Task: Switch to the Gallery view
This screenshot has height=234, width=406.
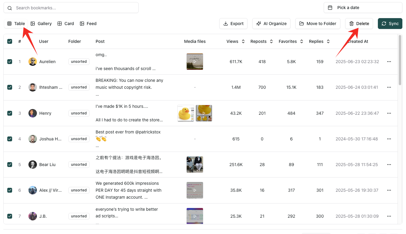Action: (x=41, y=24)
